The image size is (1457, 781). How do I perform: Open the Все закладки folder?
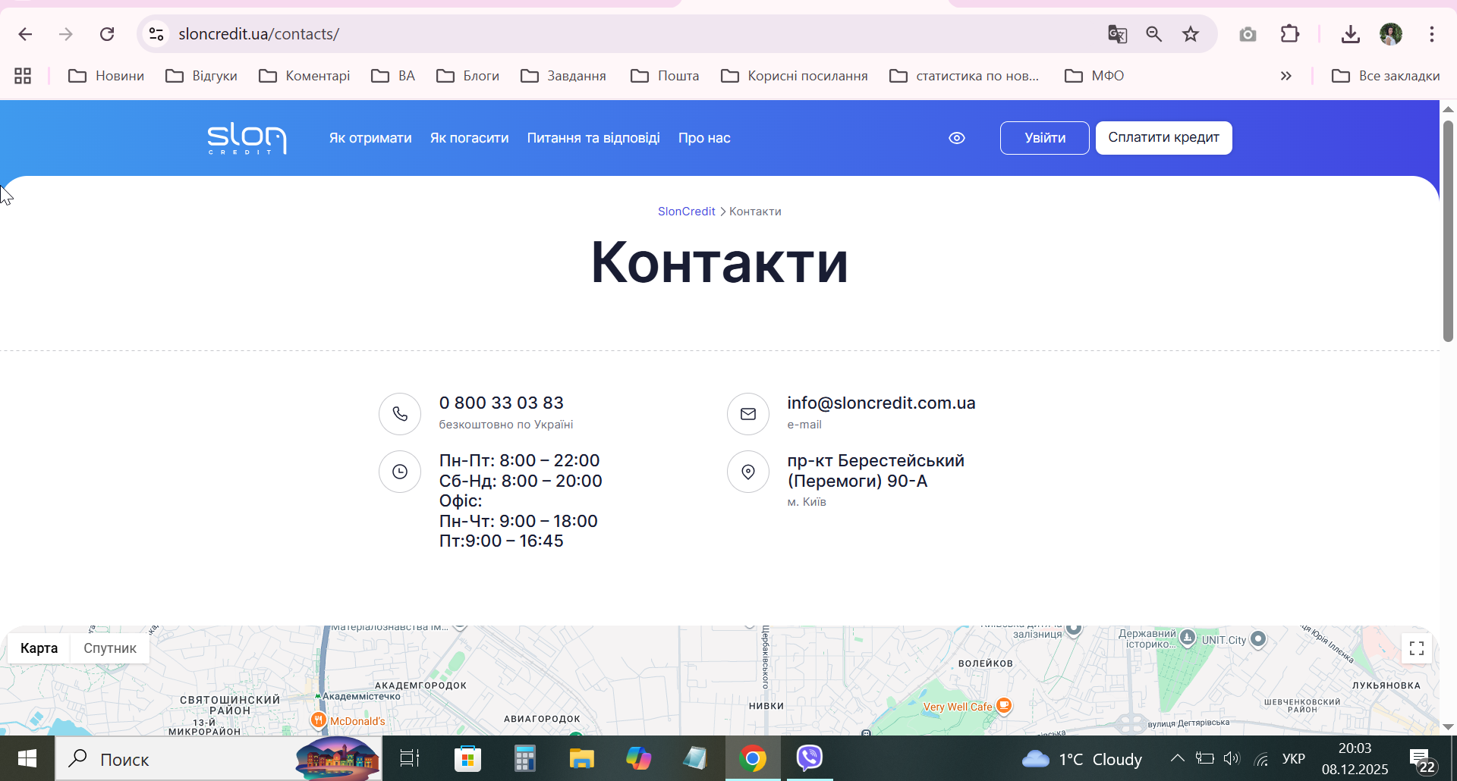(1386, 76)
